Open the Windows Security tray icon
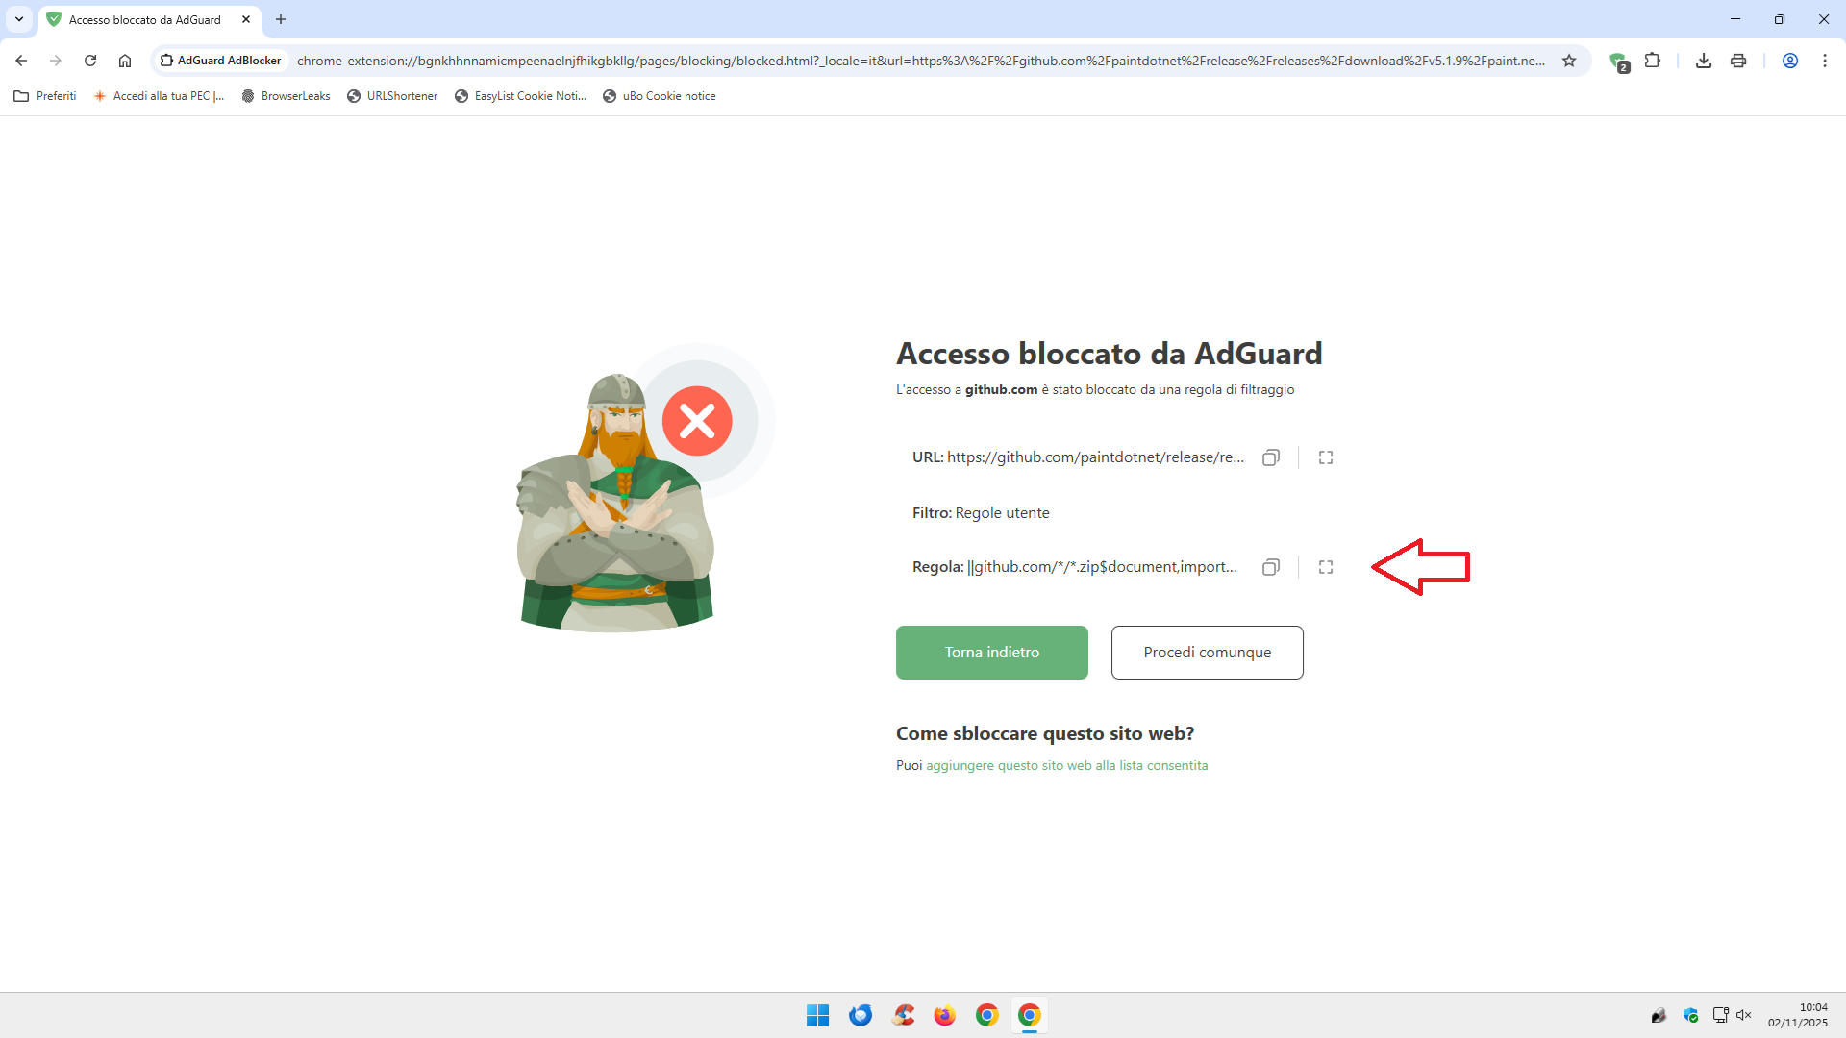Viewport: 1846px width, 1038px height. point(1691,1015)
